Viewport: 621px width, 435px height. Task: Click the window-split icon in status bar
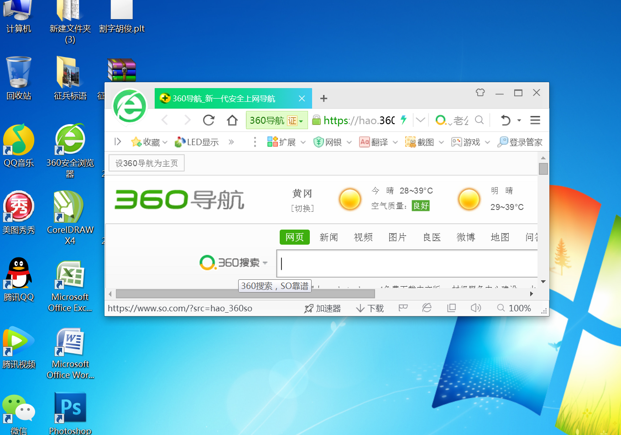(451, 308)
